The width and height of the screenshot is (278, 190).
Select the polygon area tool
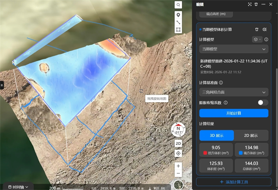click(178, 30)
